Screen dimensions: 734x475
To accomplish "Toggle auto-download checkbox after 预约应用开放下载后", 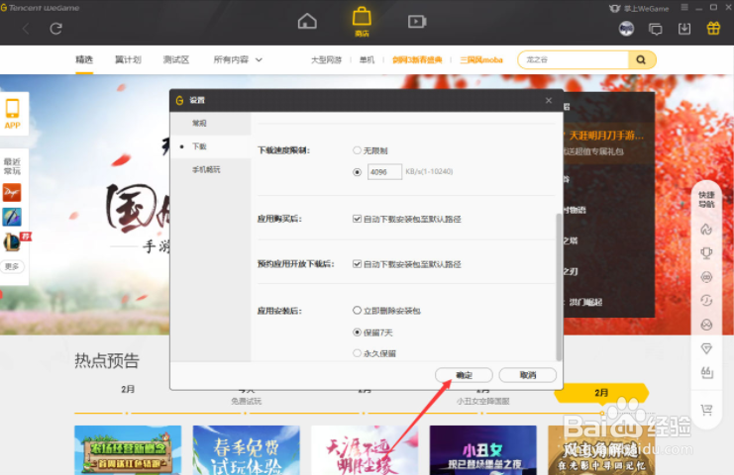I will [x=357, y=264].
